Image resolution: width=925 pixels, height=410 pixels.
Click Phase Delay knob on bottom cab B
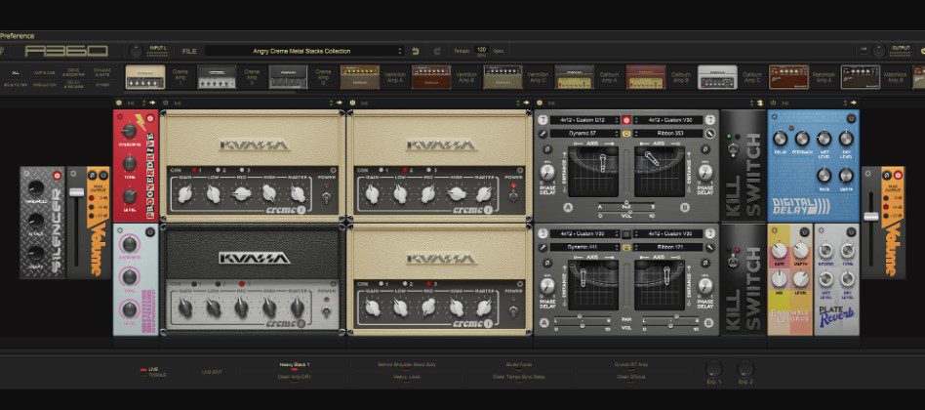704,286
